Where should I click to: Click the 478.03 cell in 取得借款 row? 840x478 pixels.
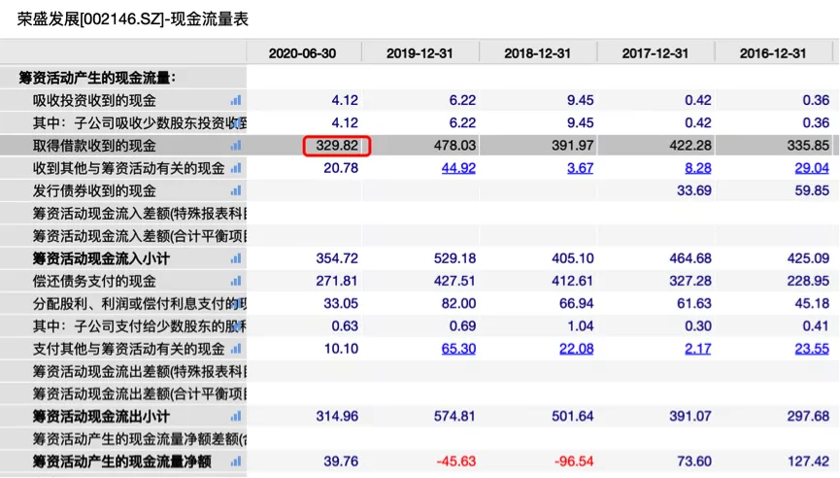pyautogui.click(x=454, y=145)
